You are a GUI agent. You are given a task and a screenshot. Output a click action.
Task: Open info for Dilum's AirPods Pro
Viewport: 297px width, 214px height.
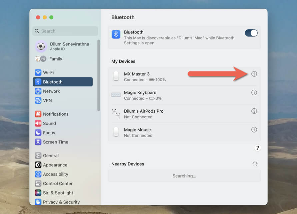point(254,111)
